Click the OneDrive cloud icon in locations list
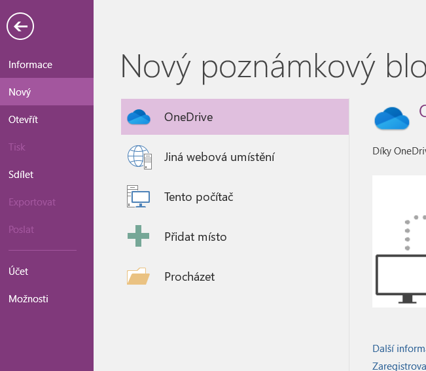The height and width of the screenshot is (371, 426). click(139, 117)
